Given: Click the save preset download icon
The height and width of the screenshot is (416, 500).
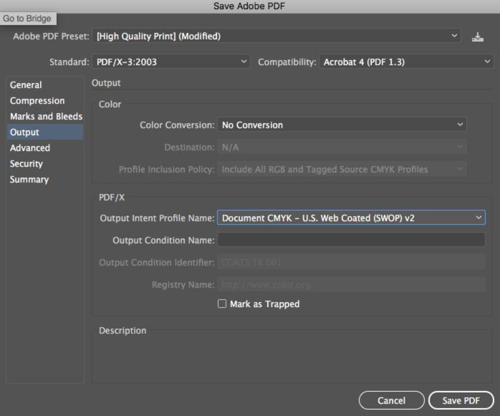Looking at the screenshot, I should 477,37.
